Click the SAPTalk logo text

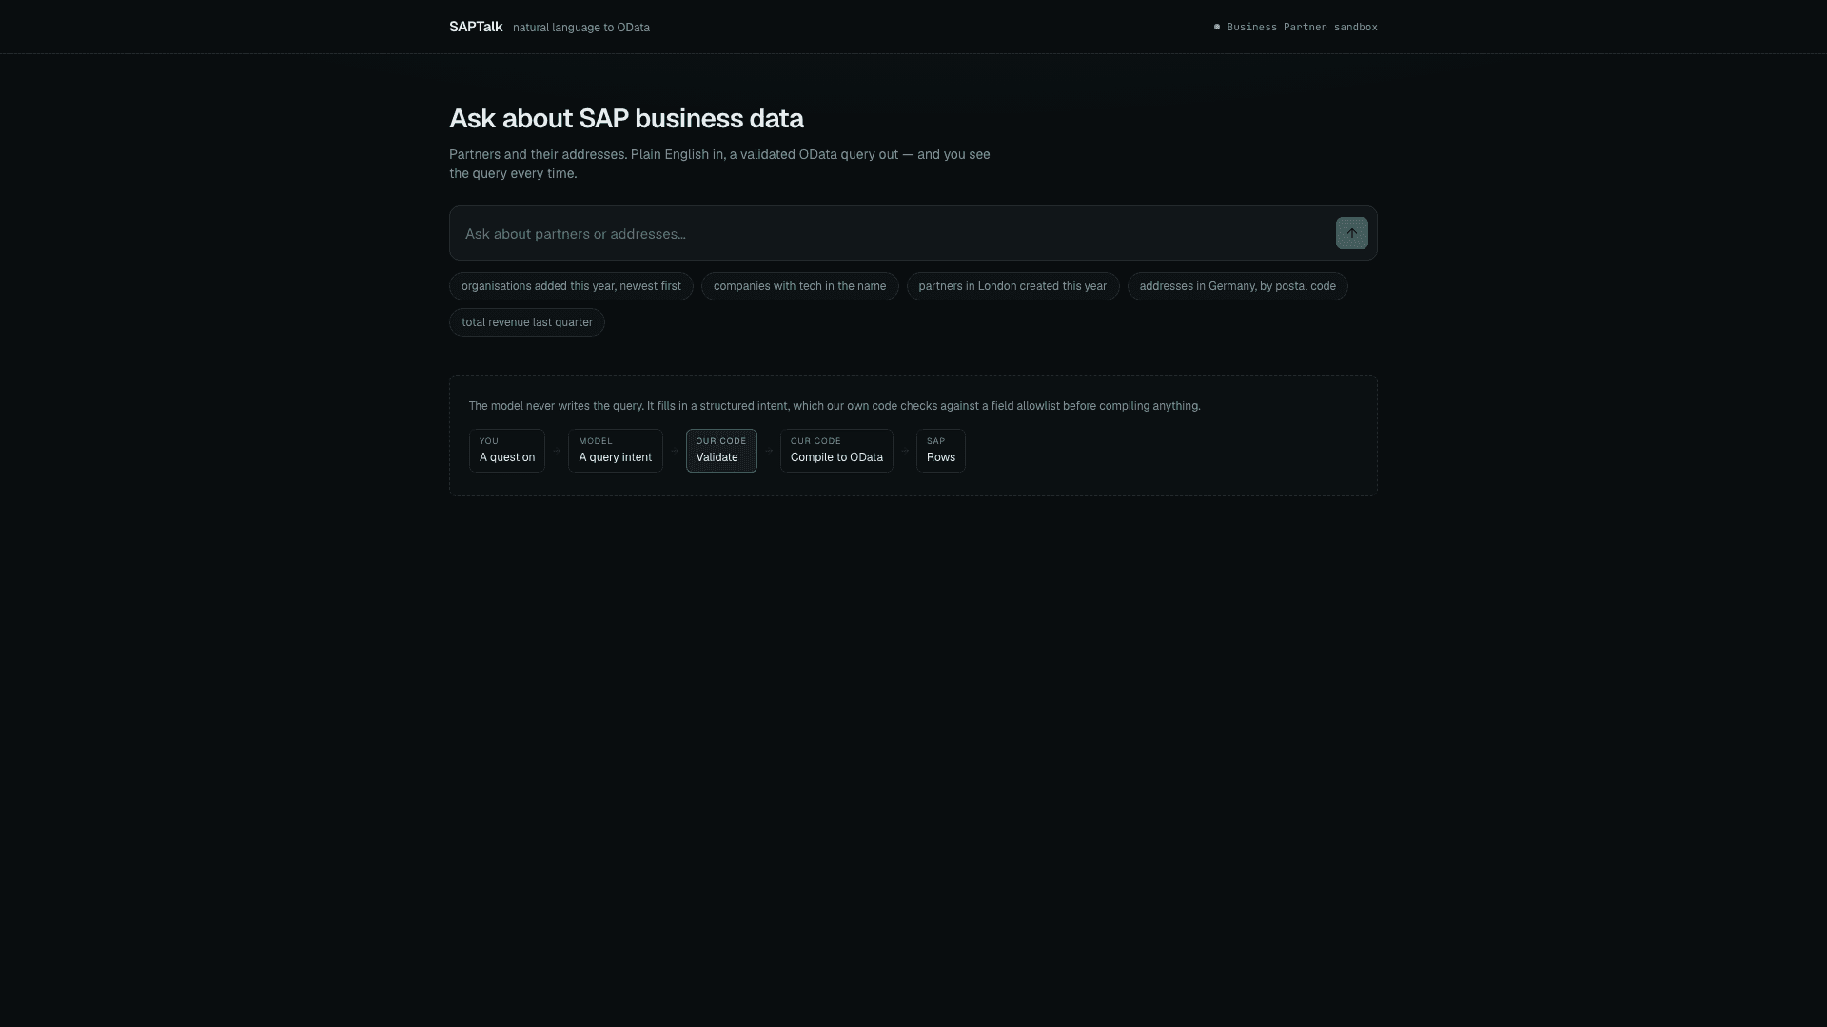click(476, 27)
